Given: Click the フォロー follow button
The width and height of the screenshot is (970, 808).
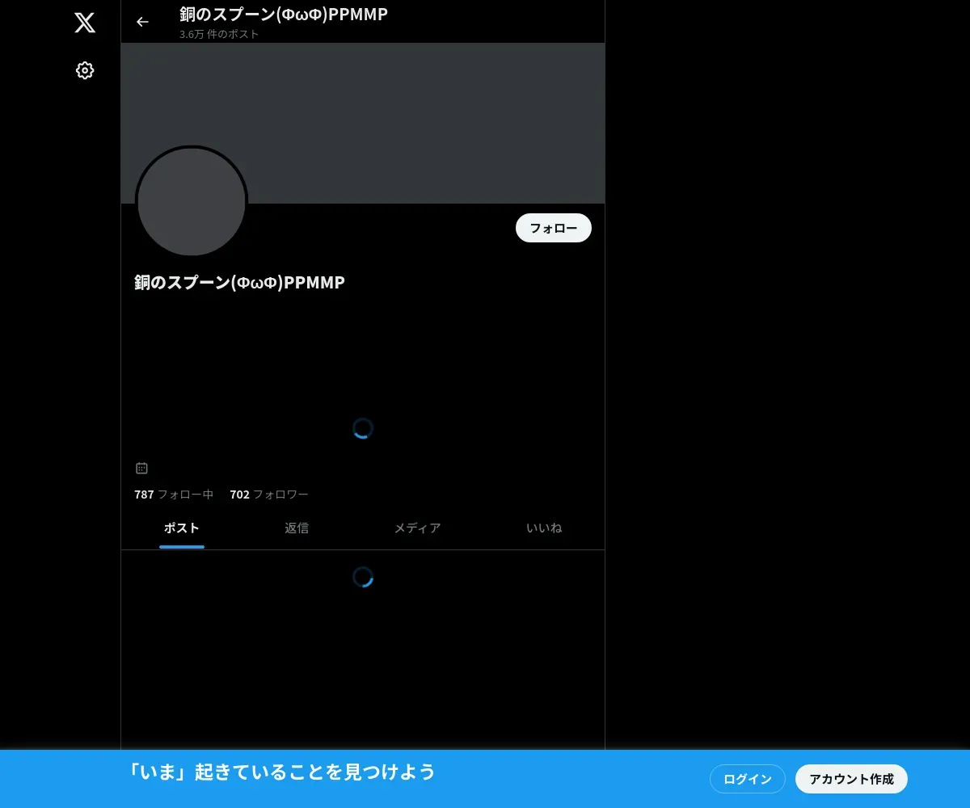Looking at the screenshot, I should (554, 228).
